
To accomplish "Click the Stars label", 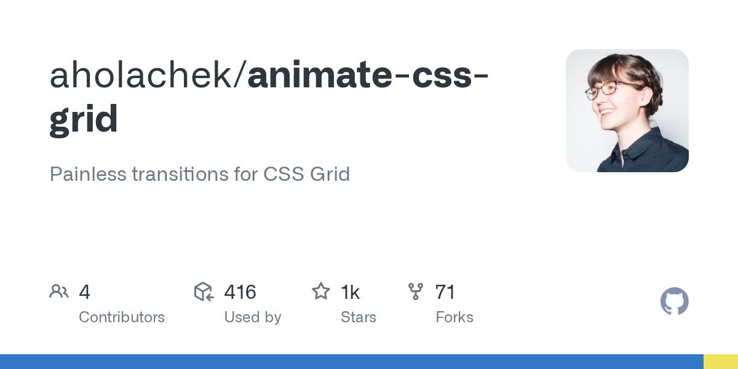I will 359,317.
